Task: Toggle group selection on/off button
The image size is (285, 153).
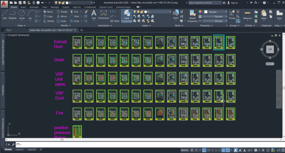Action: (238, 21)
